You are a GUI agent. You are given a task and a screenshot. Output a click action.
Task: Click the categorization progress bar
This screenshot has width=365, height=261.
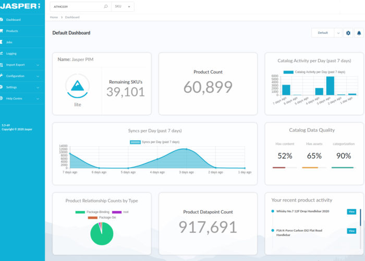coord(344,168)
